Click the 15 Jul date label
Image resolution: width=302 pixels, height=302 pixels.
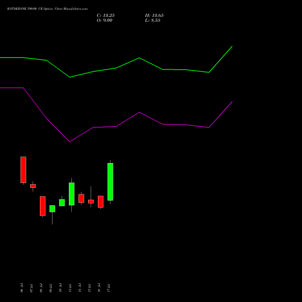pyautogui.click(x=89, y=288)
